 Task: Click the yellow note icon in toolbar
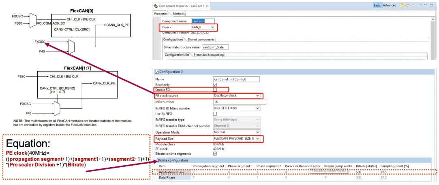(x=402, y=5)
